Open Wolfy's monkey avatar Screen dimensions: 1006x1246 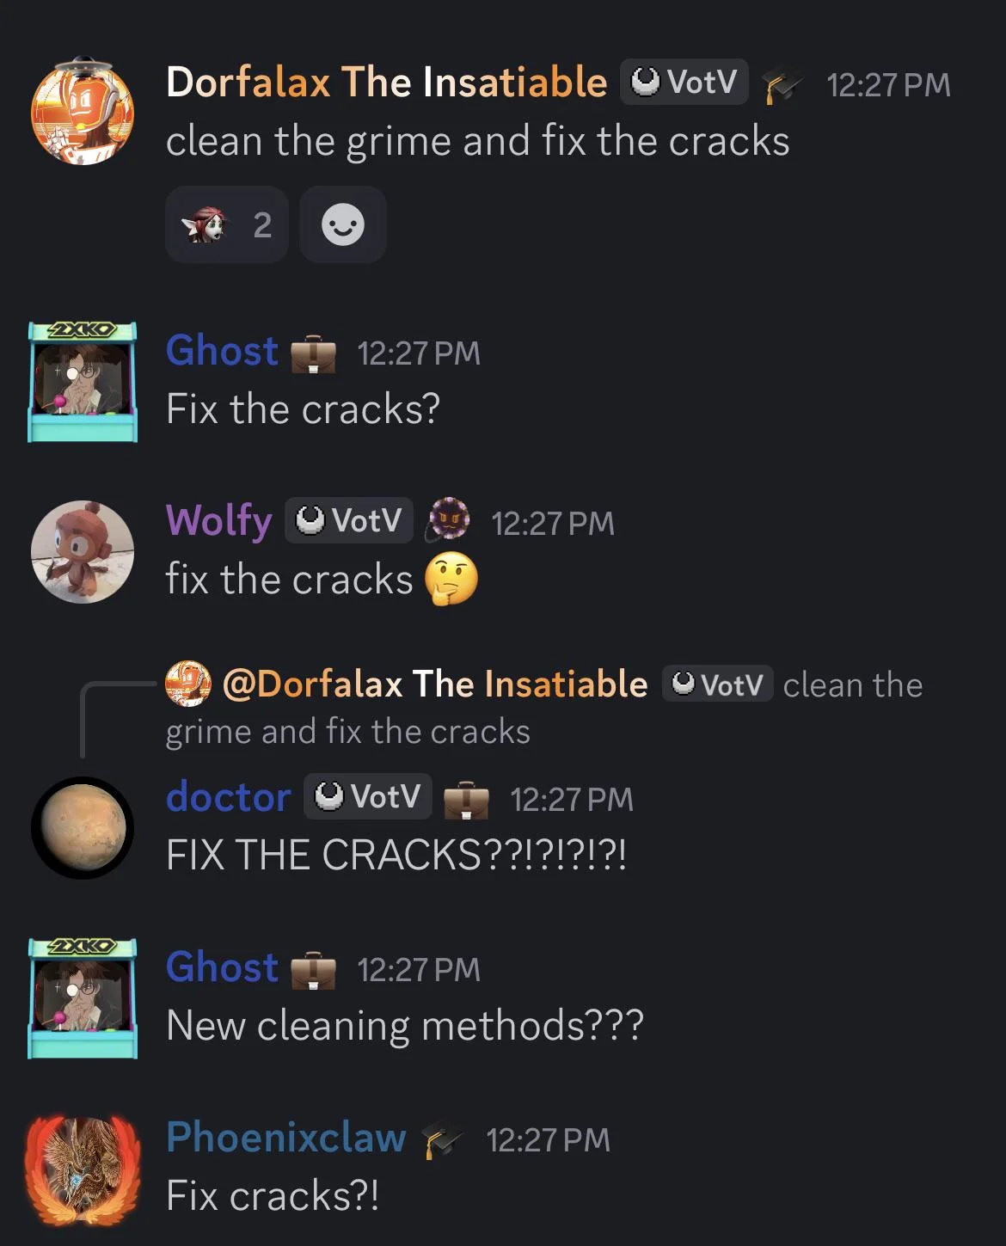[x=83, y=551]
